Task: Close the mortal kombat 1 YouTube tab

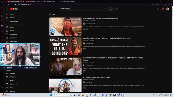Action: click(x=24, y=1)
